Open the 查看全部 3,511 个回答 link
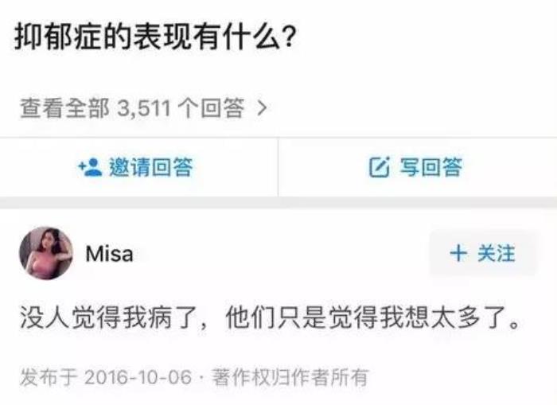557x405 pixels. coord(143,108)
